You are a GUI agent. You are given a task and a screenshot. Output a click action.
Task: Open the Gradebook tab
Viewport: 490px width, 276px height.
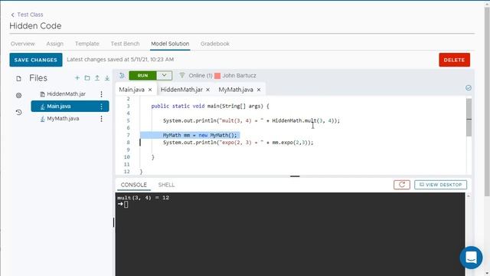215,44
